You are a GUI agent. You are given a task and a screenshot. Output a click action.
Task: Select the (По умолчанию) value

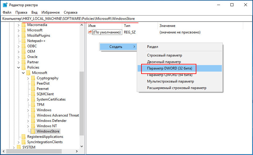[x=107, y=32]
